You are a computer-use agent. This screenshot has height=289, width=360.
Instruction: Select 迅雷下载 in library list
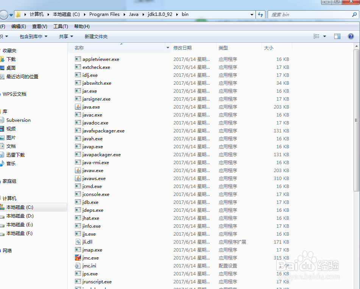(x=16, y=155)
